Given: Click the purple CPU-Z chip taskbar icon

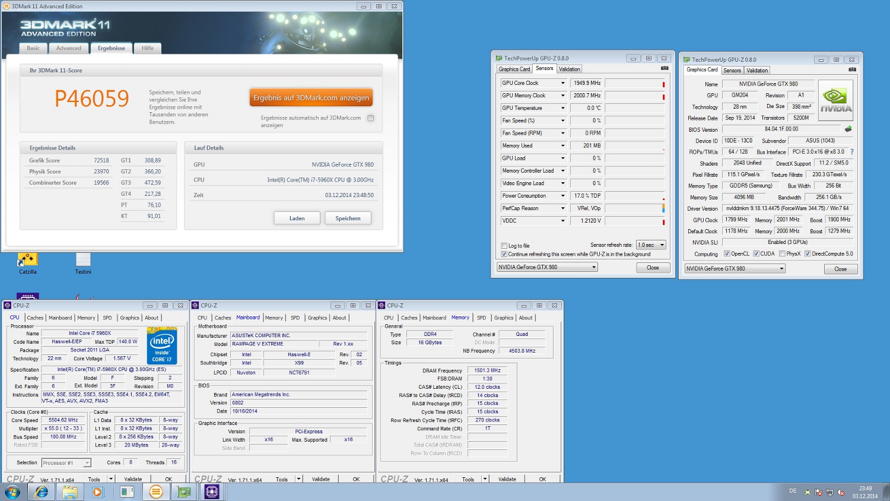Looking at the screenshot, I should (x=212, y=492).
